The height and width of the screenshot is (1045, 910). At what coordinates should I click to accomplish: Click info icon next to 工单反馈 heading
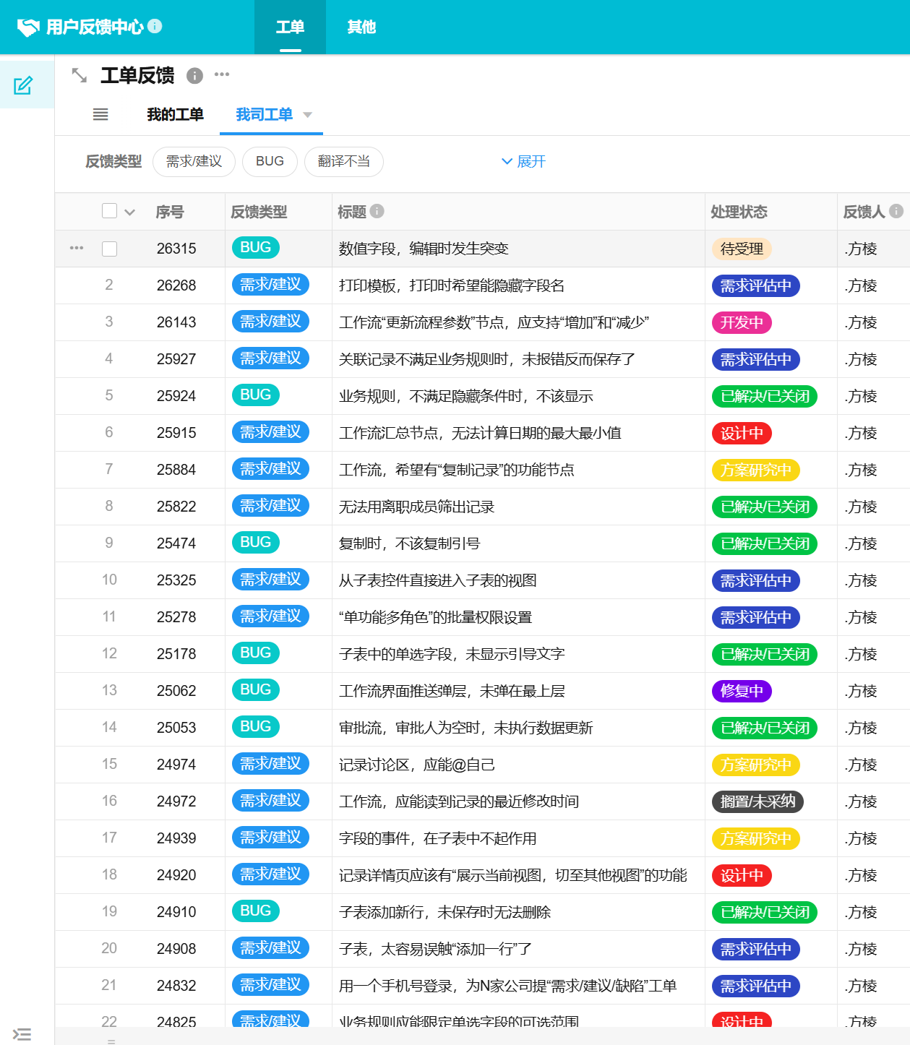pyautogui.click(x=194, y=75)
